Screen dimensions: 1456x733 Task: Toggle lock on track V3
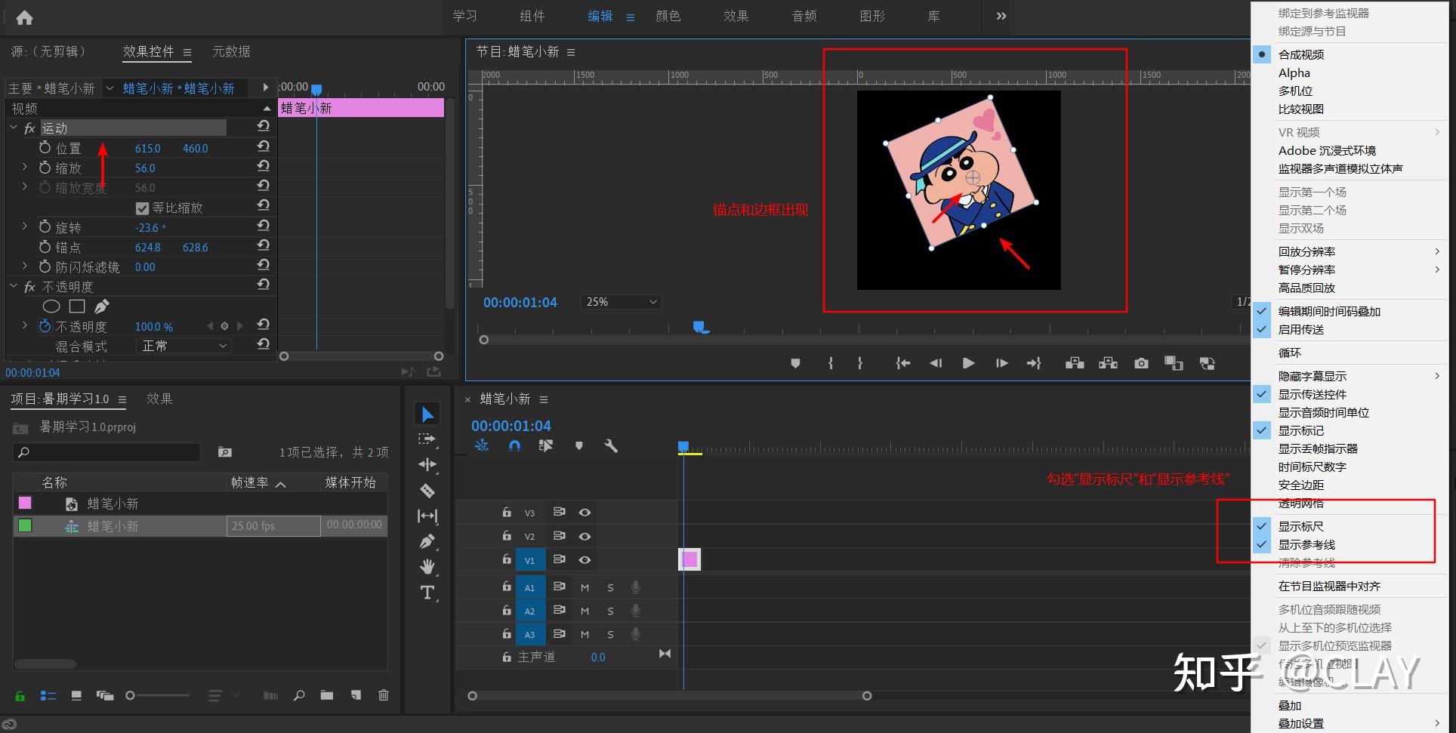(507, 513)
